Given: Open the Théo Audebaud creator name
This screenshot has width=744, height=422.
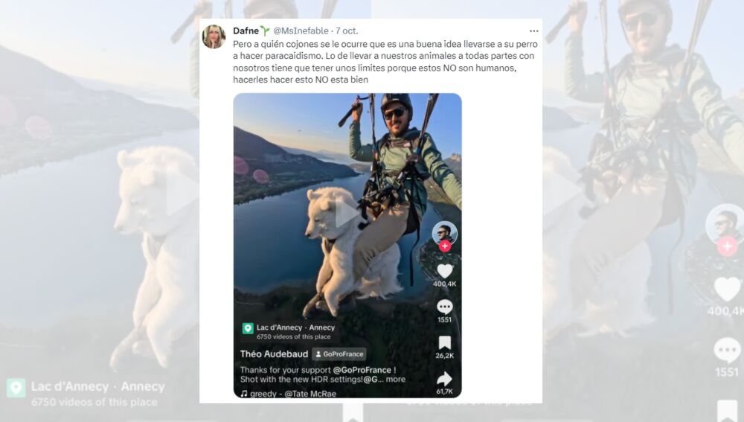Looking at the screenshot, I should pos(274,354).
